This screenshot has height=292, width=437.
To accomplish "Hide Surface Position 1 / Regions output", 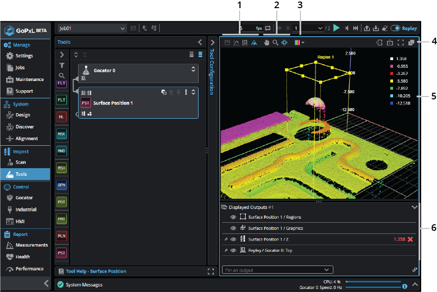I will pos(233,217).
